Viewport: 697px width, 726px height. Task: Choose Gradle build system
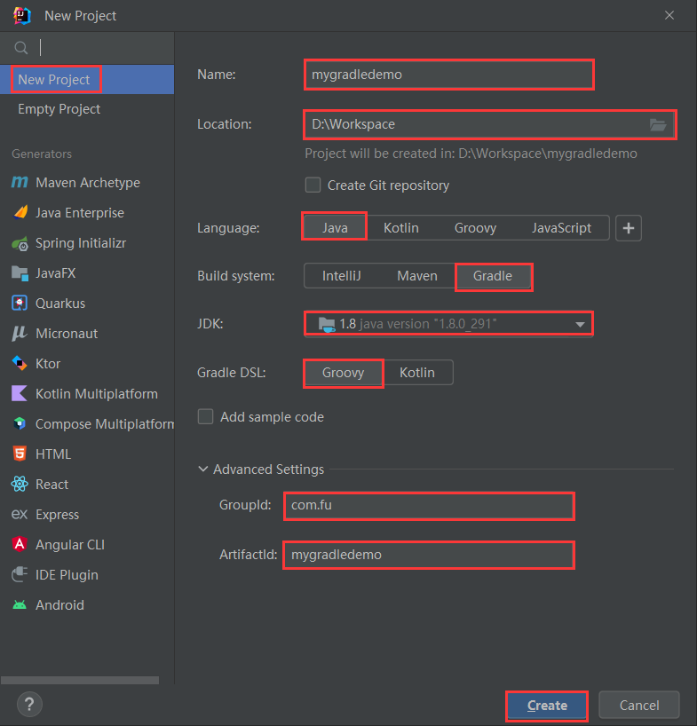(x=493, y=276)
